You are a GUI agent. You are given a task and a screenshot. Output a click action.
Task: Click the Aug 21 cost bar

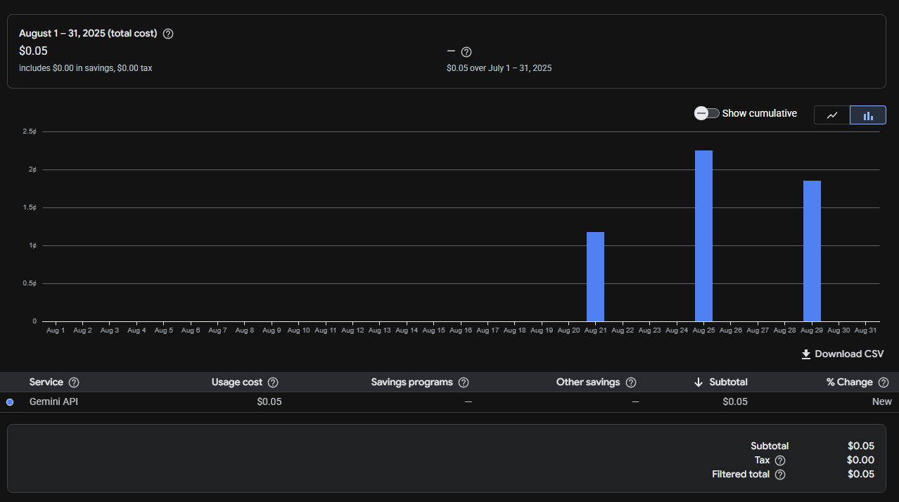click(595, 276)
